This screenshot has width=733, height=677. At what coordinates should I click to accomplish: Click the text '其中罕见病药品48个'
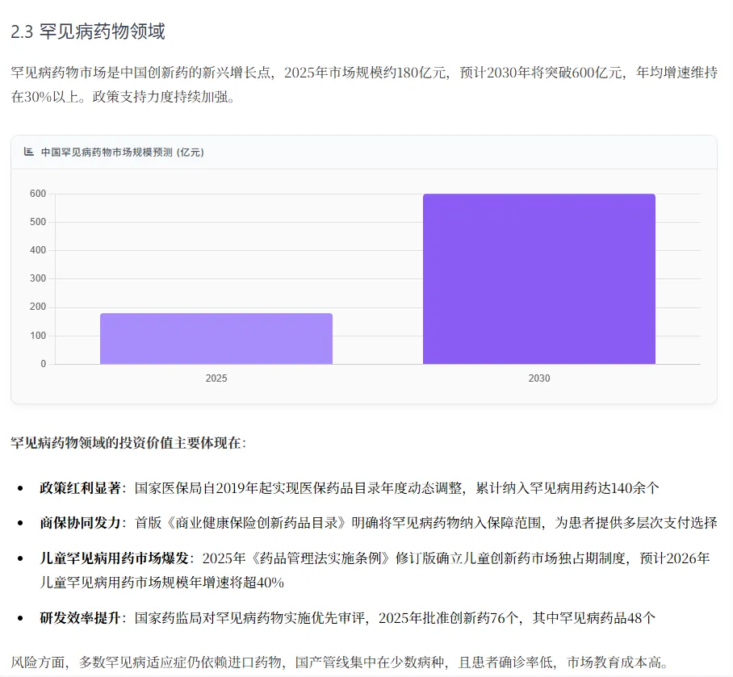(x=593, y=618)
